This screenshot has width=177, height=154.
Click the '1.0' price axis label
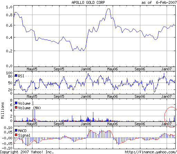9,7
